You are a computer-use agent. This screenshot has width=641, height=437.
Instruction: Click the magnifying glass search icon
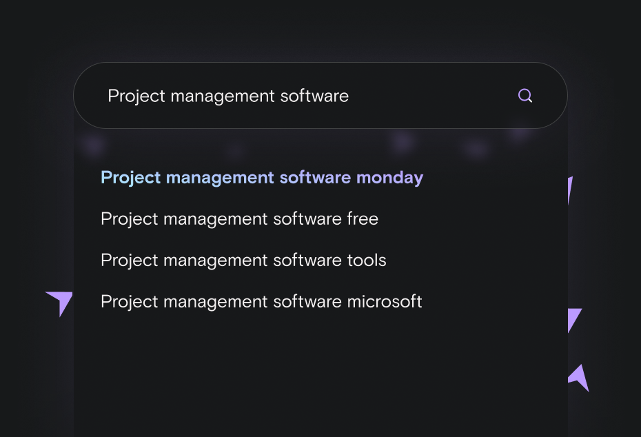tap(525, 96)
